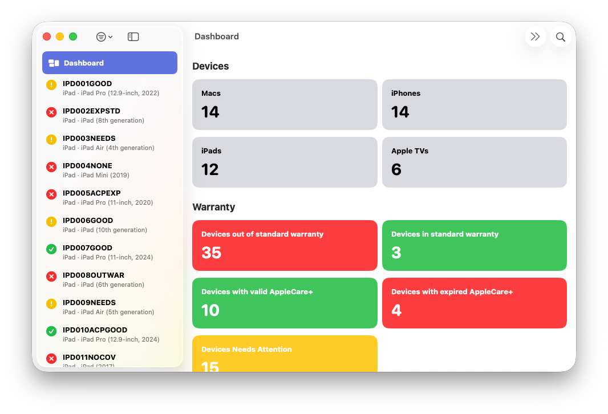The height and width of the screenshot is (414, 608).
Task: Click the green macOS zoom window button
Action: 73,36
